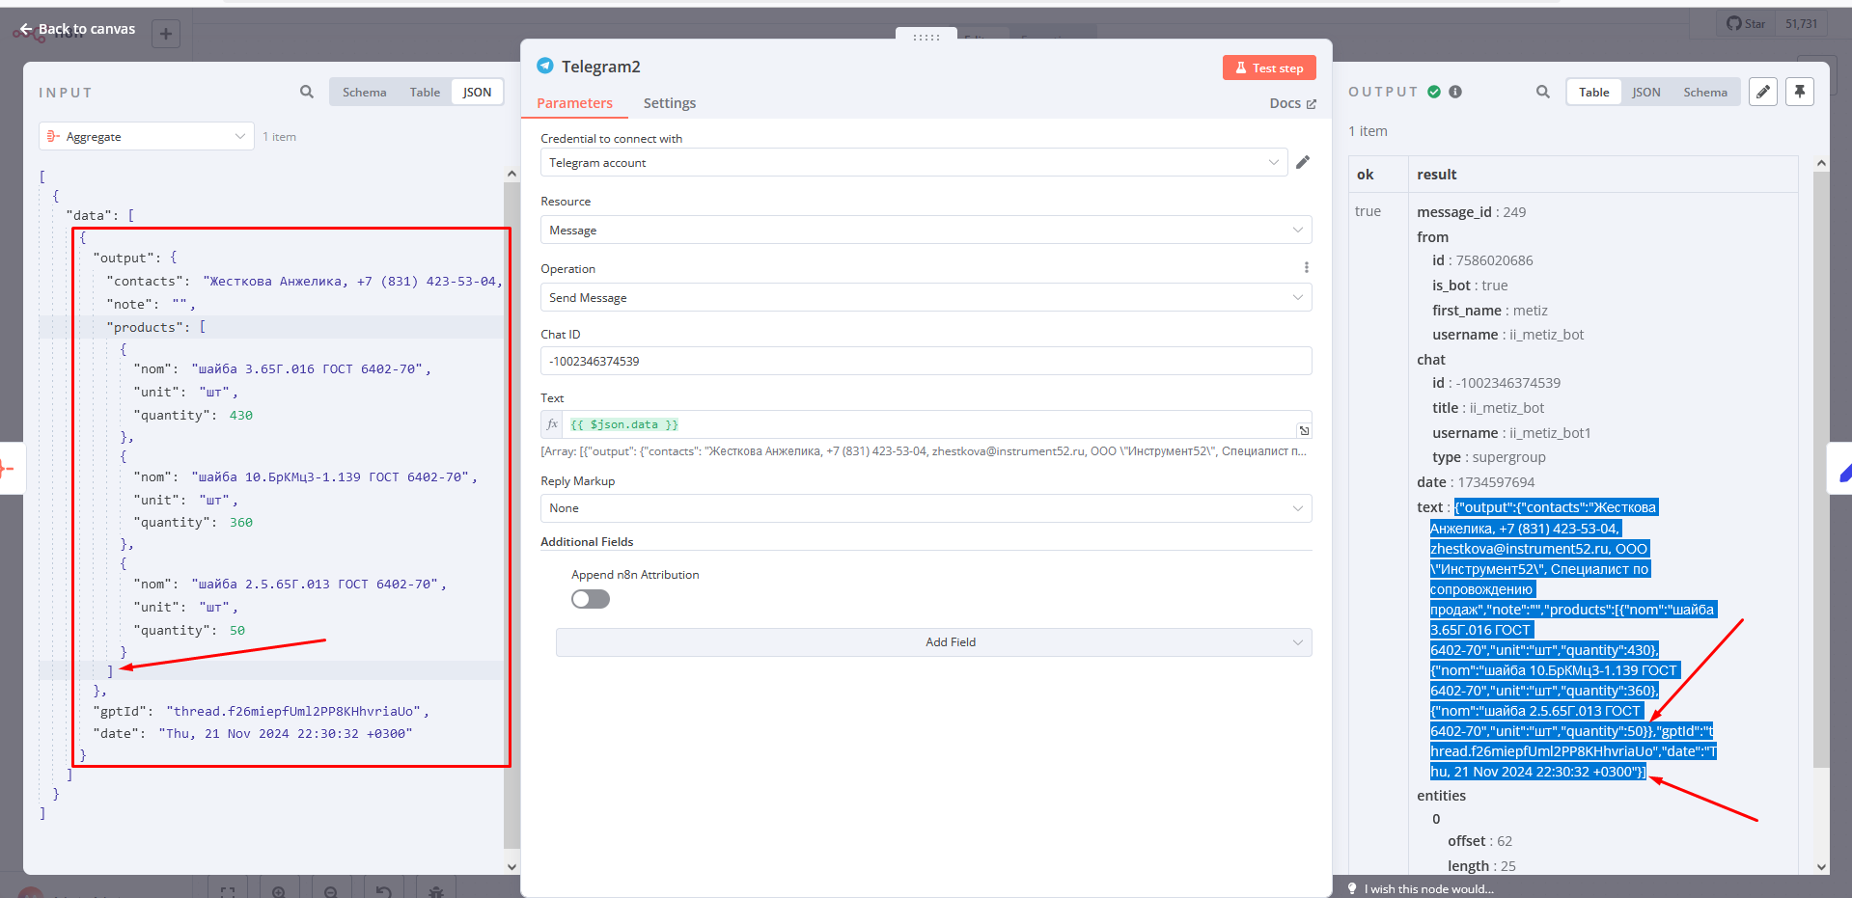Switch OUTPUT view to Table
Image resolution: width=1852 pixels, height=898 pixels.
pyautogui.click(x=1594, y=92)
